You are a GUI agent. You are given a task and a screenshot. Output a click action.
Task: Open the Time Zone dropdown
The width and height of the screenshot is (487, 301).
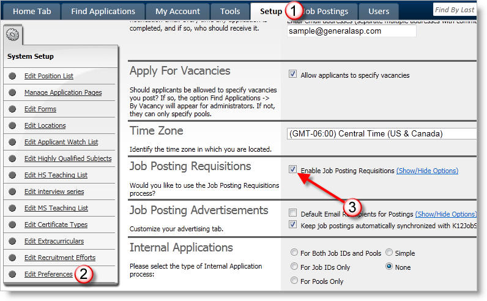pos(382,133)
